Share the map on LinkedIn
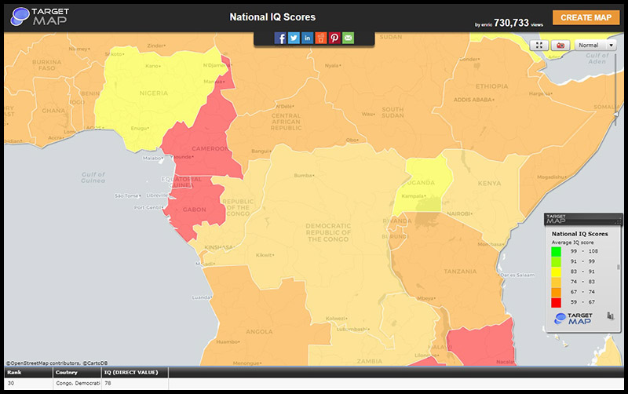The width and height of the screenshot is (628, 394). point(307,38)
